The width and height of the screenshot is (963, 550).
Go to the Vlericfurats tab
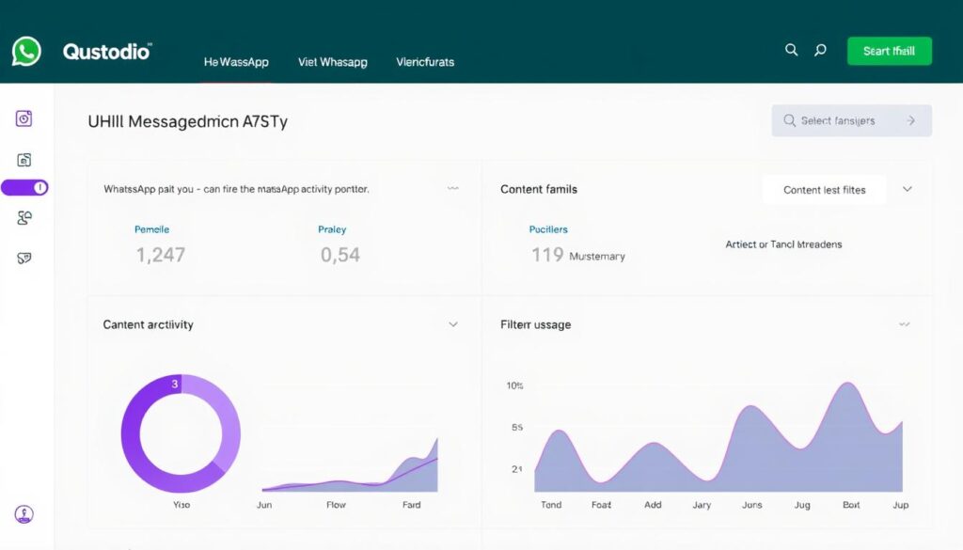(425, 62)
